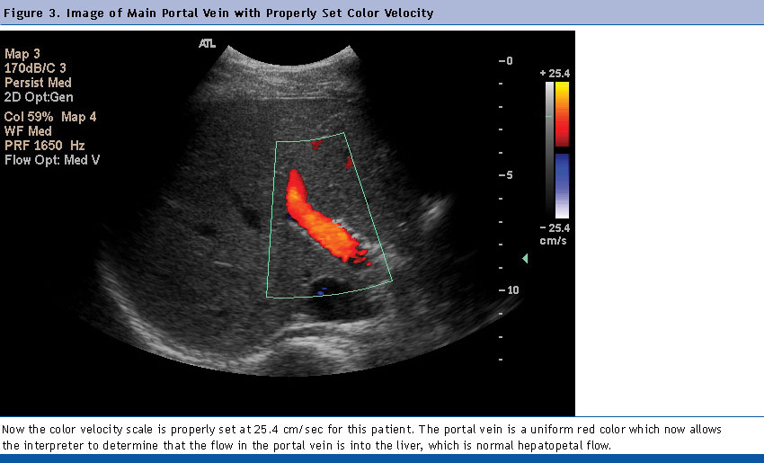Click the 'cm/s' unit label

553,241
